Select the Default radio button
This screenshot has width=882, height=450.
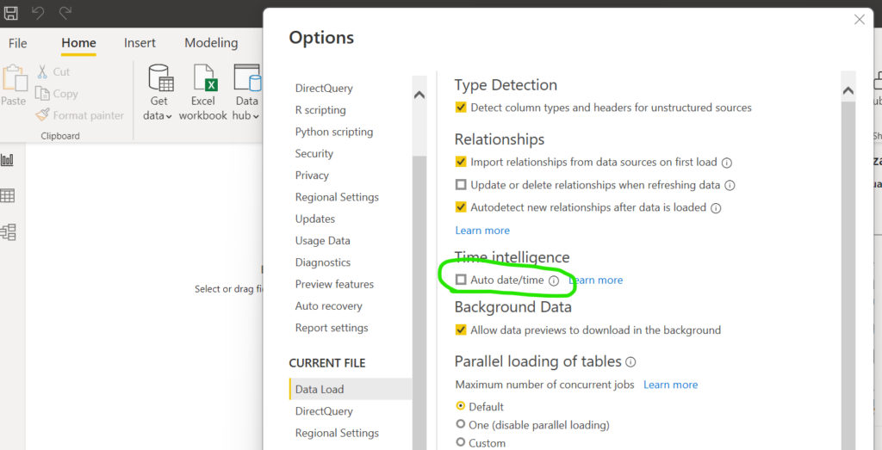(x=461, y=406)
